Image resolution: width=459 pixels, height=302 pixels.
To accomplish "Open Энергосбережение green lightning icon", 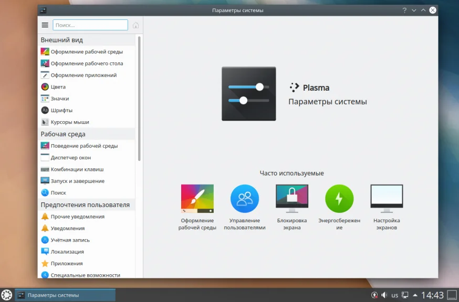I will 339,199.
